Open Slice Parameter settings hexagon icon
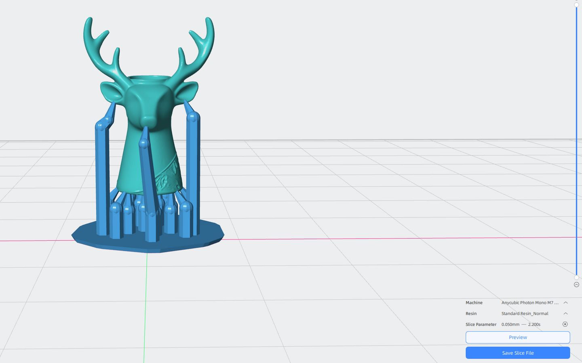This screenshot has height=363, width=582. coord(565,324)
